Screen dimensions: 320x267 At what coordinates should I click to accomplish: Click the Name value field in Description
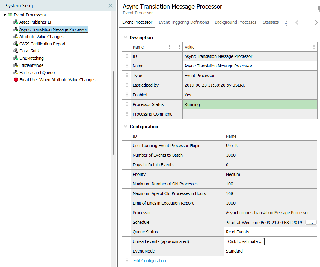pyautogui.click(x=250, y=66)
